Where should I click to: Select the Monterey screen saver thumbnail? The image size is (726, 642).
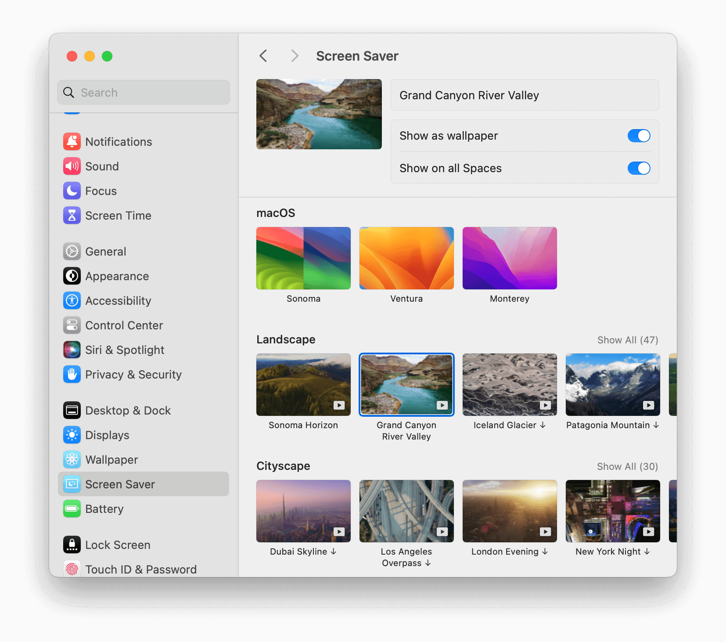coord(510,258)
